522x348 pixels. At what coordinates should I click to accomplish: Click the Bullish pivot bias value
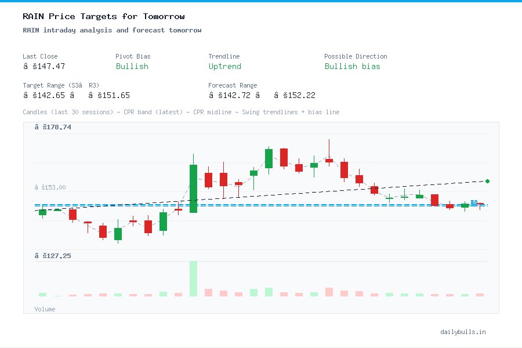click(x=132, y=67)
